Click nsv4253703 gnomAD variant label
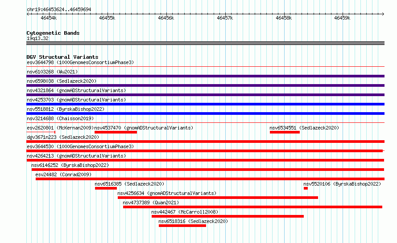The height and width of the screenshot is (243, 397). click(x=76, y=100)
